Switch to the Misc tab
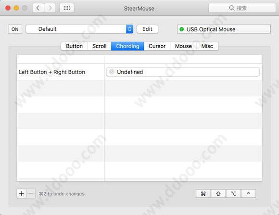The width and height of the screenshot is (279, 215). (207, 46)
